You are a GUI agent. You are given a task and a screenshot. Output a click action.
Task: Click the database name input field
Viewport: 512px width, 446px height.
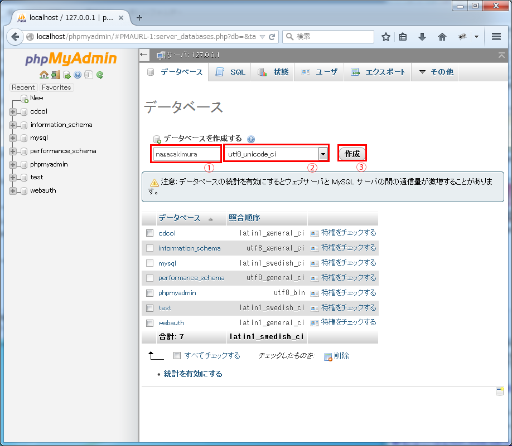point(186,154)
